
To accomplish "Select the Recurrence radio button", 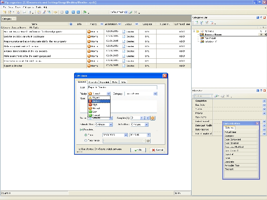I will click(86, 141).
